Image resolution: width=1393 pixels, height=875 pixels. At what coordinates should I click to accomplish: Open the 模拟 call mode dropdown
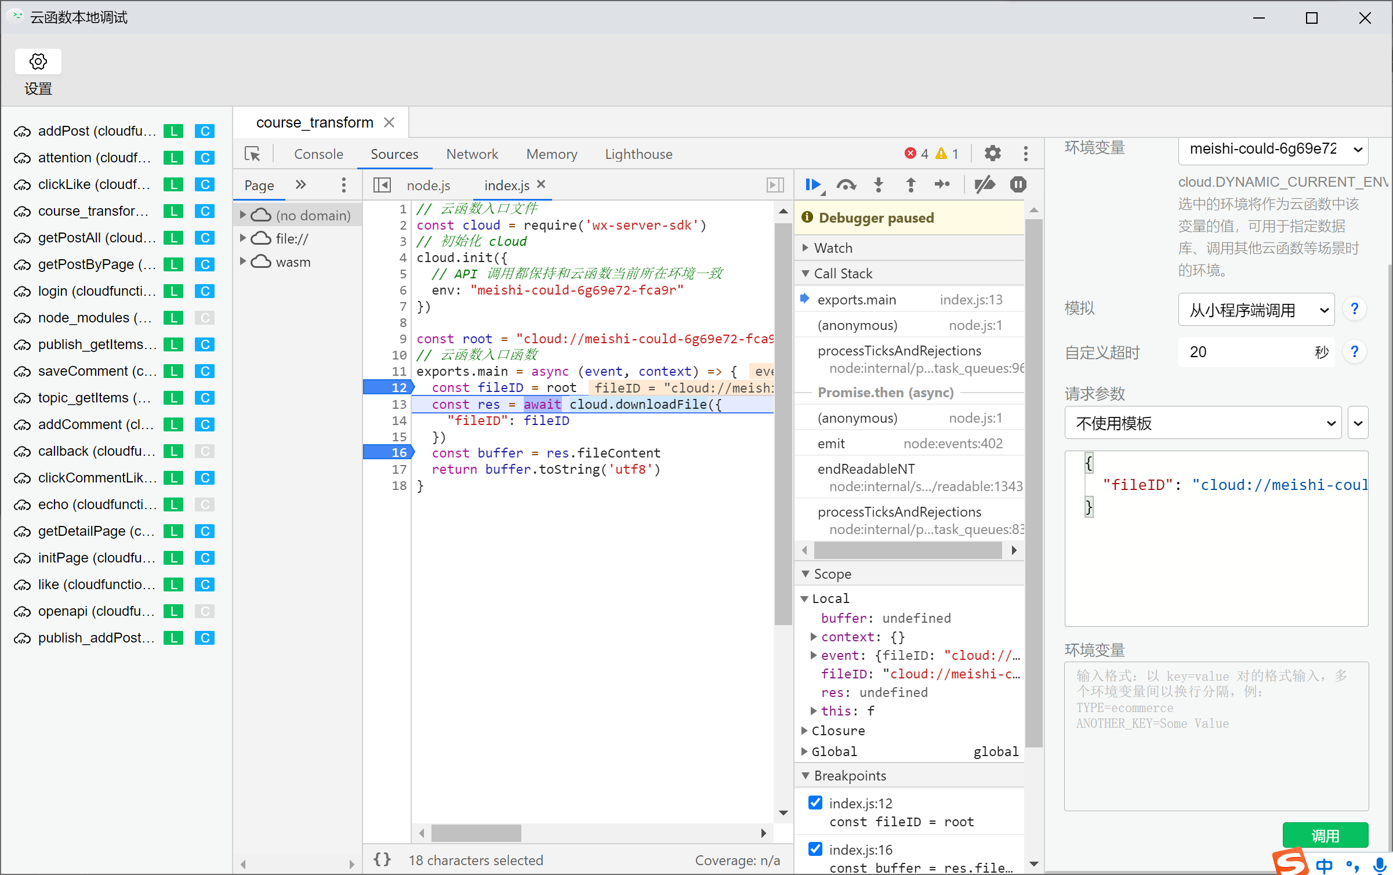point(1256,310)
